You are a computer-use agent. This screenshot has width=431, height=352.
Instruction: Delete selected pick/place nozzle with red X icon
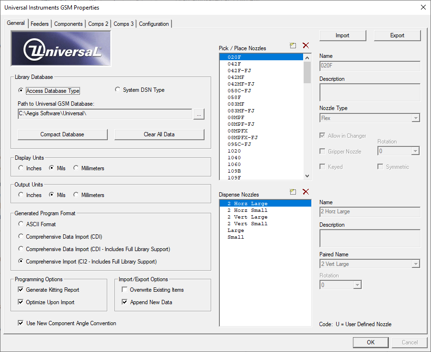pyautogui.click(x=306, y=45)
